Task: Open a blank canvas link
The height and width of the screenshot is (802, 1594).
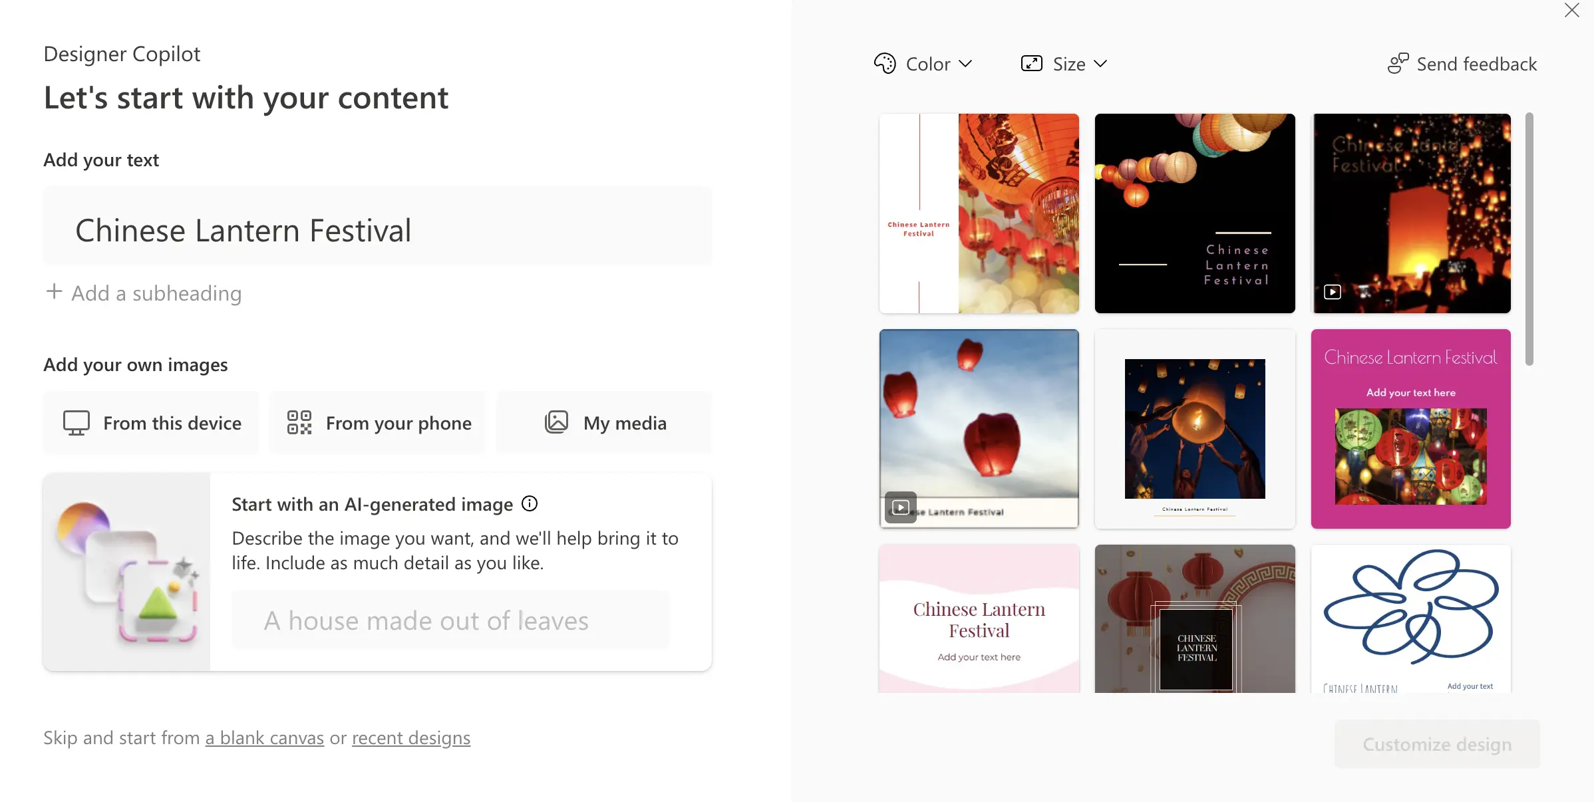Action: pos(264,738)
